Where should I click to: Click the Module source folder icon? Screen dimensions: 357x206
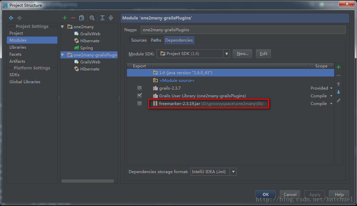(x=155, y=80)
